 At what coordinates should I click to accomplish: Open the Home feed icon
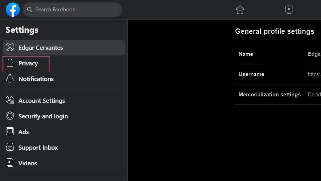[240, 10]
